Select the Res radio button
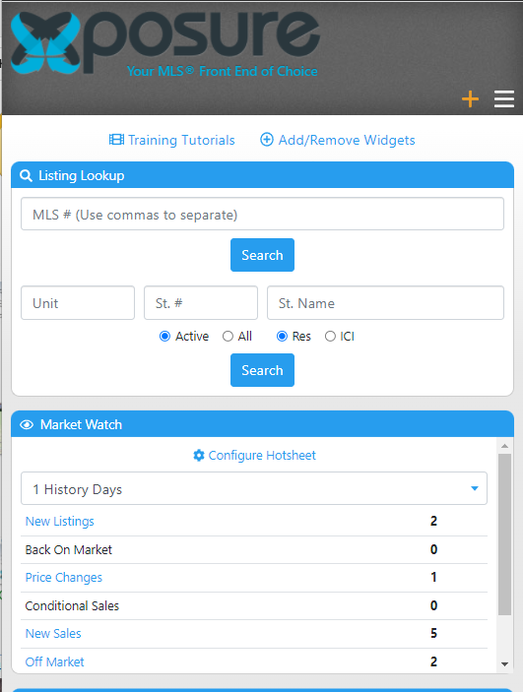 [x=282, y=337]
